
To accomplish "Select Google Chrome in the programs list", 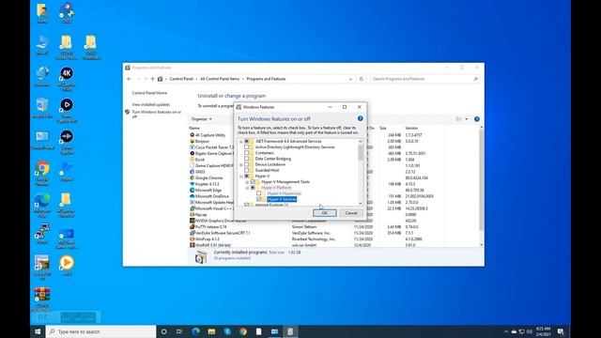I will [x=208, y=177].
